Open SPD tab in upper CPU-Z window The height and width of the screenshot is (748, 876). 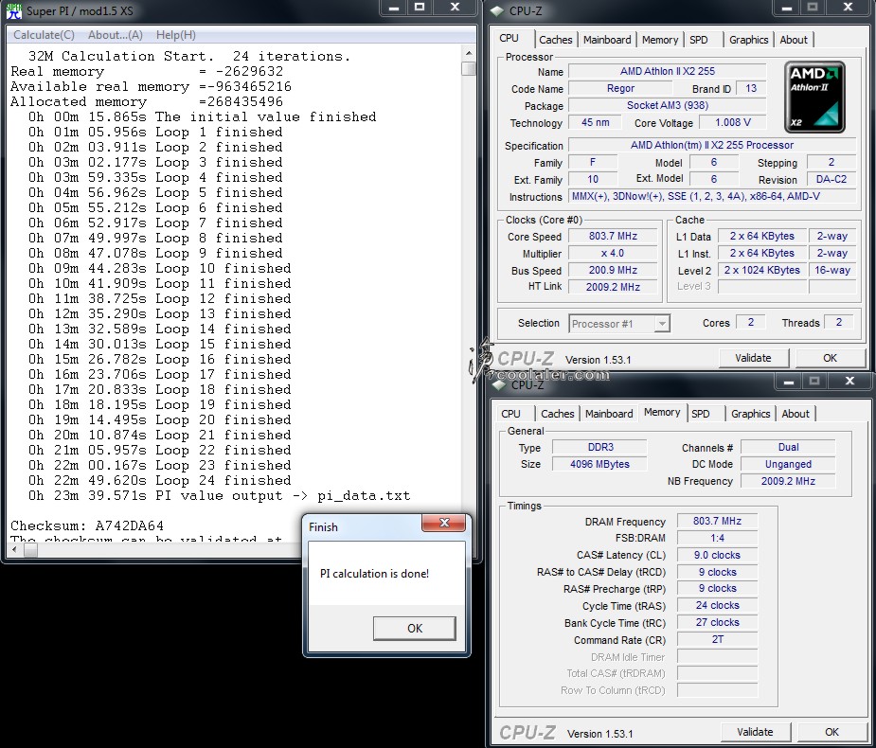[698, 40]
